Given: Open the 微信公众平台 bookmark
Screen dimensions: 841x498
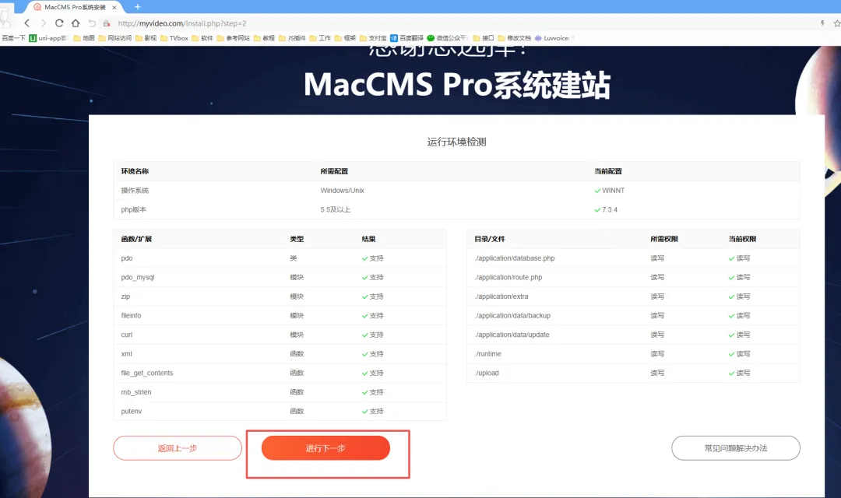Looking at the screenshot, I should [447, 38].
